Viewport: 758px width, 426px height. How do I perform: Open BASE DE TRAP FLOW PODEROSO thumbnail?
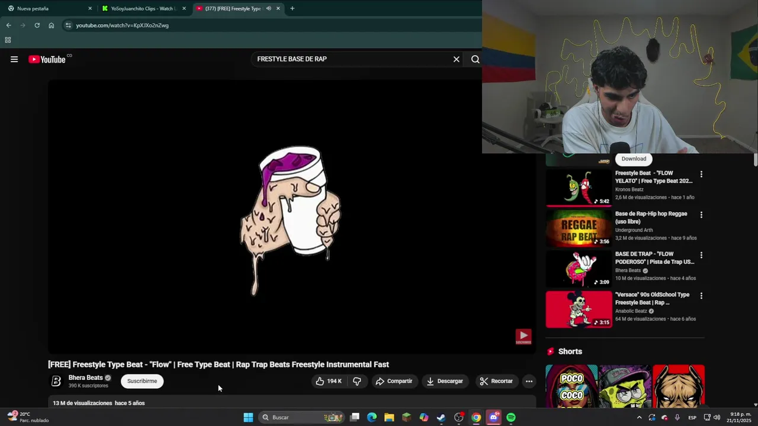pos(579,269)
